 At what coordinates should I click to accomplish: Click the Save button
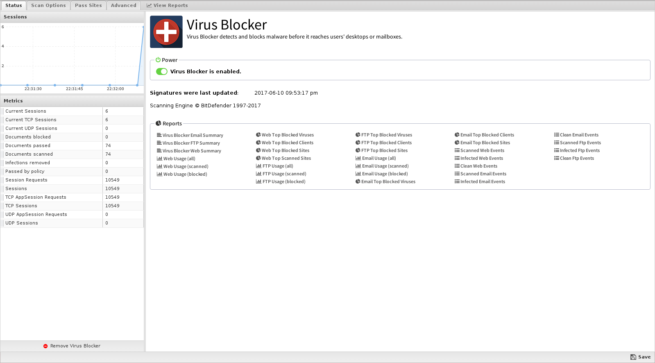point(641,357)
